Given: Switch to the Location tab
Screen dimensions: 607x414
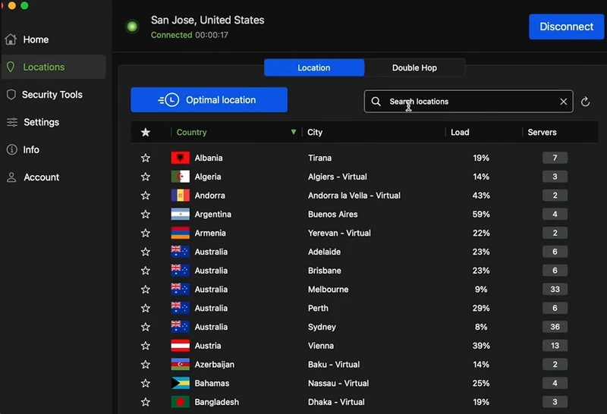Looking at the screenshot, I should (x=314, y=67).
